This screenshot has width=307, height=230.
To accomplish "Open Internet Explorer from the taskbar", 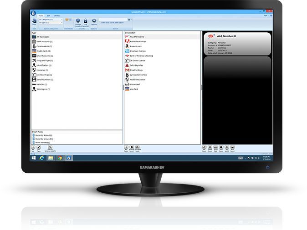I will [41, 158].
